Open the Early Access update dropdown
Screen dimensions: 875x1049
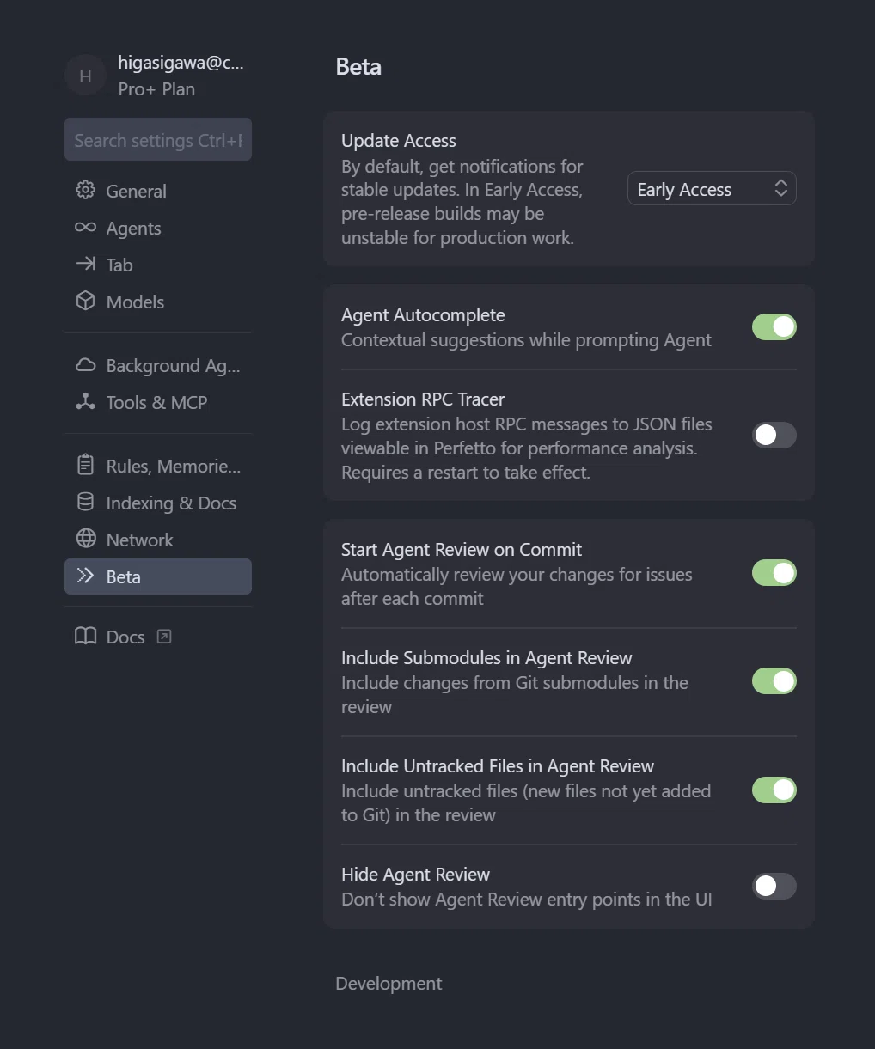[x=712, y=189]
